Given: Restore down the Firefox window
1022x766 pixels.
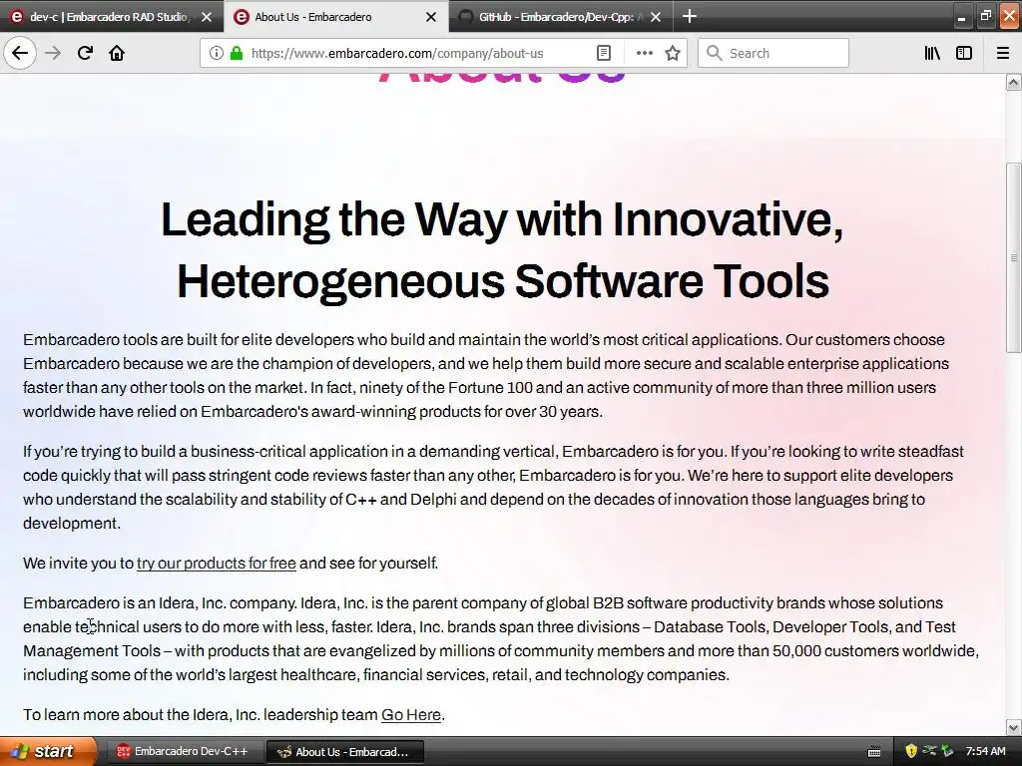Looking at the screenshot, I should (x=985, y=16).
